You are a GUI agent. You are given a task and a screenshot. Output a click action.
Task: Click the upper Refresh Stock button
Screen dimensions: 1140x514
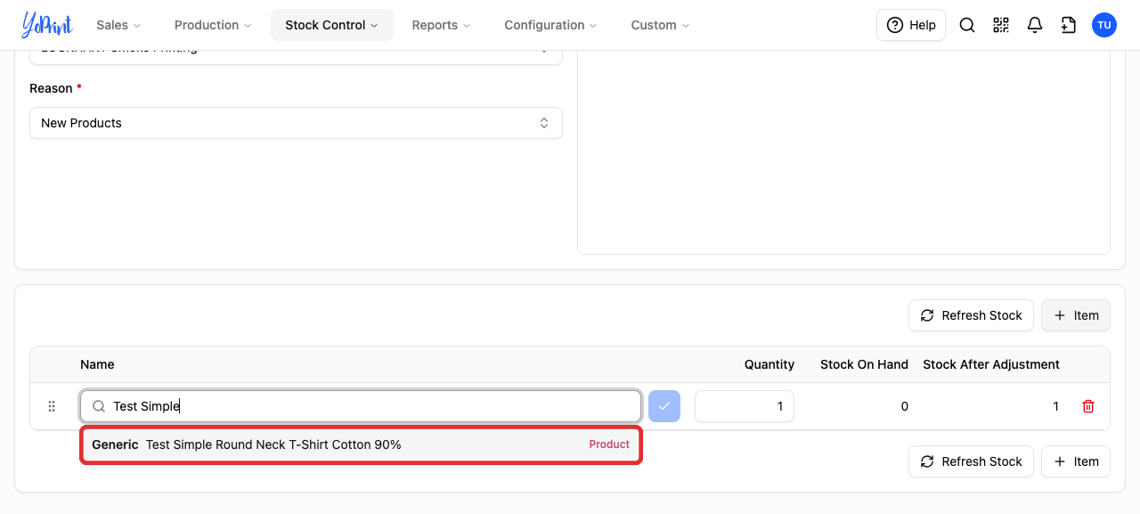click(x=971, y=315)
